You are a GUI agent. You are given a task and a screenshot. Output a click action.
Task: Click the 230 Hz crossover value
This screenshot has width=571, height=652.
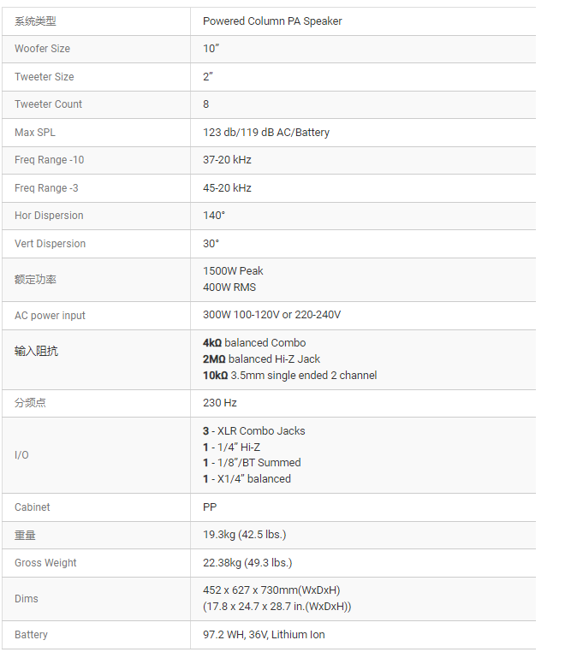(x=220, y=403)
